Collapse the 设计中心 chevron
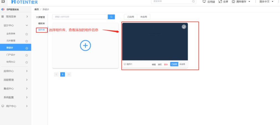The height and width of the screenshot is (125, 280). tap(27, 25)
